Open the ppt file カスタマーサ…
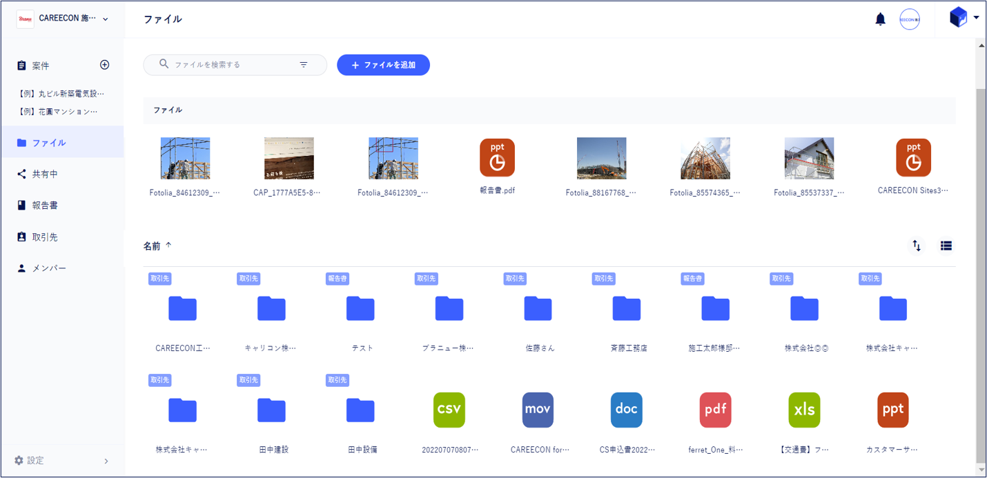This screenshot has width=987, height=478. (x=893, y=410)
